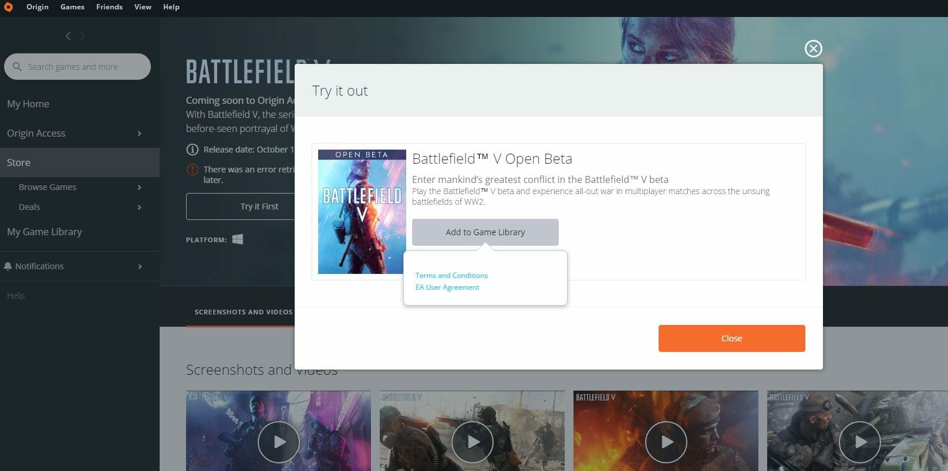Click the Windows platform icon
This screenshot has width=948, height=471.
point(238,239)
